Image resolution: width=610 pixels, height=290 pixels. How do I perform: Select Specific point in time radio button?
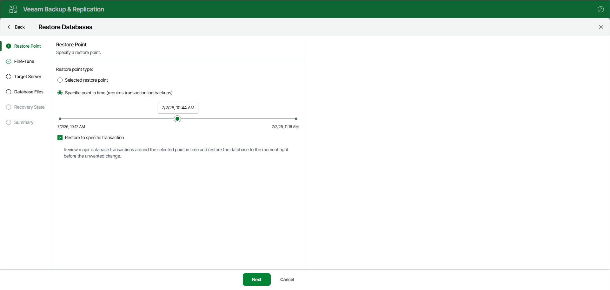[x=60, y=93]
